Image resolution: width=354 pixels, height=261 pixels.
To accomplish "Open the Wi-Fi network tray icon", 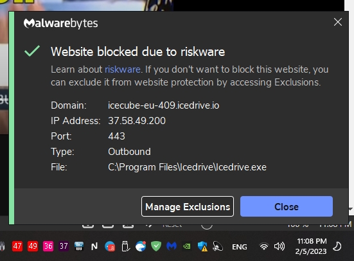I will click(263, 247).
